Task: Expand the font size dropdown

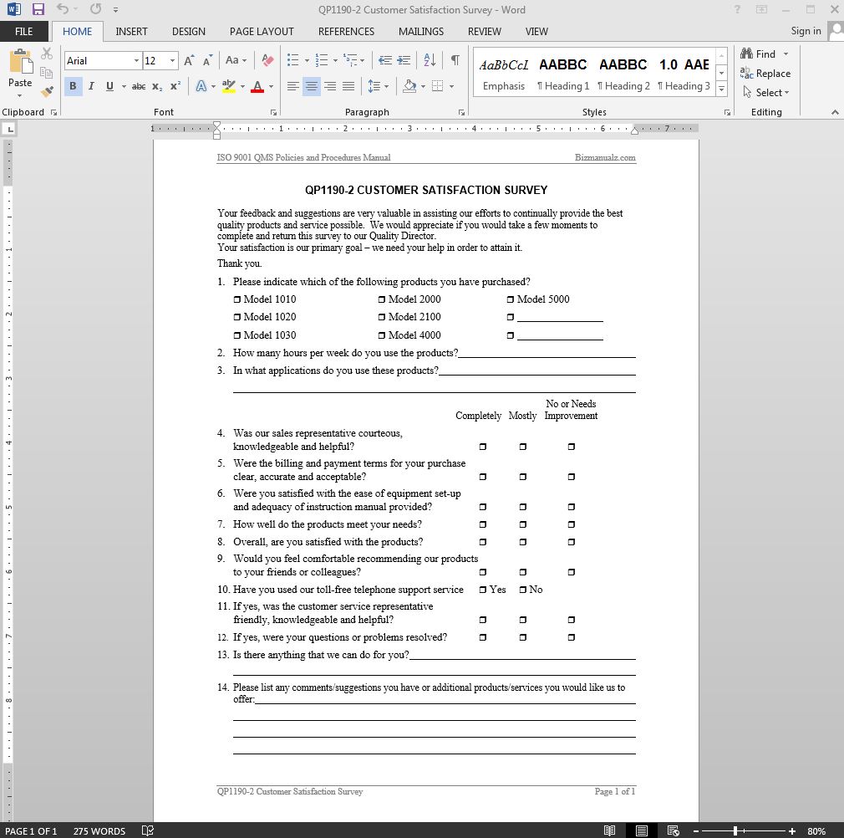Action: (173, 61)
